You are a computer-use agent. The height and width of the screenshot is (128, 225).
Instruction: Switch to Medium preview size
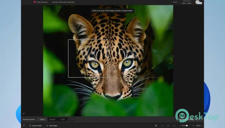point(52,119)
